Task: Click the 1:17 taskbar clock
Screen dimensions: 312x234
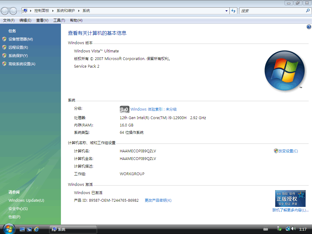Action: [x=303, y=229]
